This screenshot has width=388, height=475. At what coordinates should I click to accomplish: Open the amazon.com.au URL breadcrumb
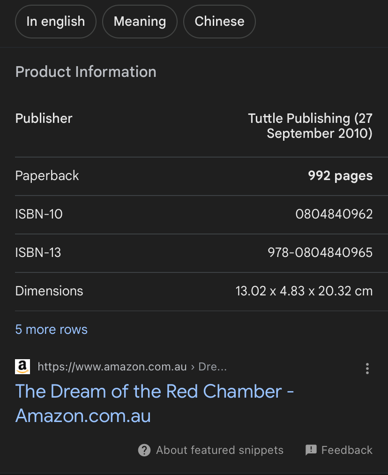132,367
